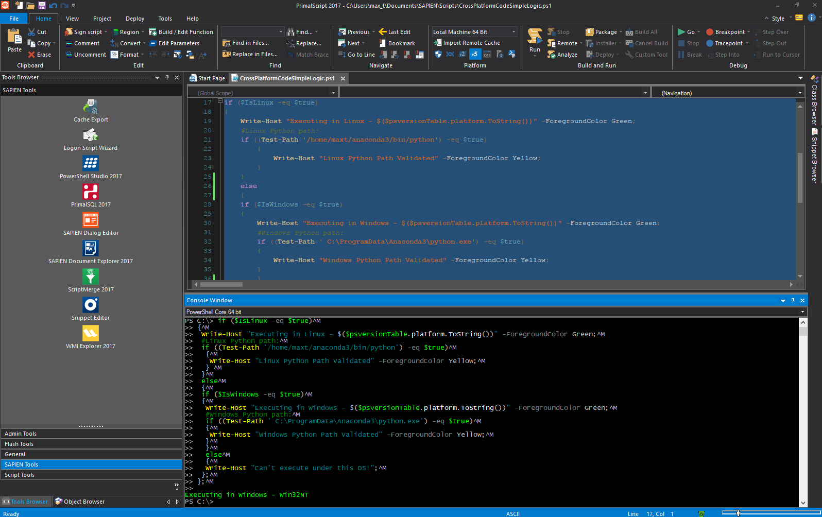Open SAPIEN Document Explorer 2017
The image size is (822, 517).
pyautogui.click(x=91, y=252)
